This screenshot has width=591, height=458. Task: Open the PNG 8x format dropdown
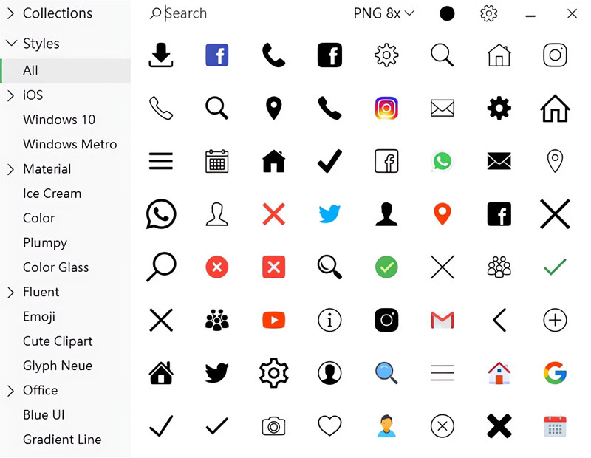pyautogui.click(x=383, y=13)
